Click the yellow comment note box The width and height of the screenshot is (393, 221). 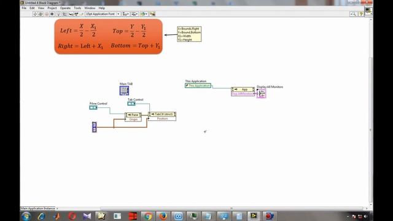tap(189, 34)
